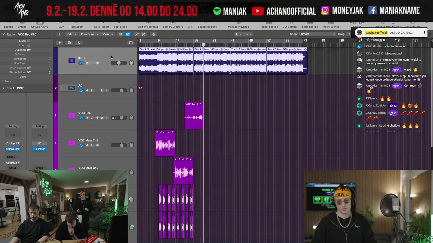The width and height of the screenshot is (433, 243).
Task: Collapse the Region VOC Rec #10 inspector
Action: point(3,34)
